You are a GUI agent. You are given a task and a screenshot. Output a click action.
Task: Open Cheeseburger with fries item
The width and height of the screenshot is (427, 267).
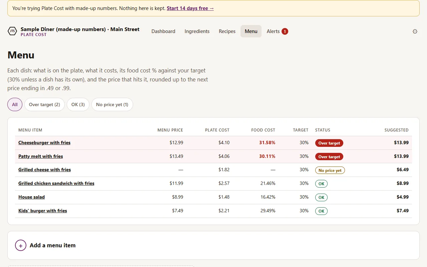(x=44, y=143)
